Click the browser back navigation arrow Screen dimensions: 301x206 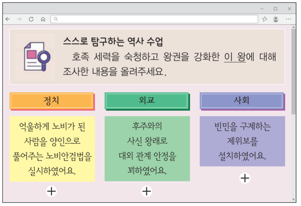pyautogui.click(x=8, y=19)
